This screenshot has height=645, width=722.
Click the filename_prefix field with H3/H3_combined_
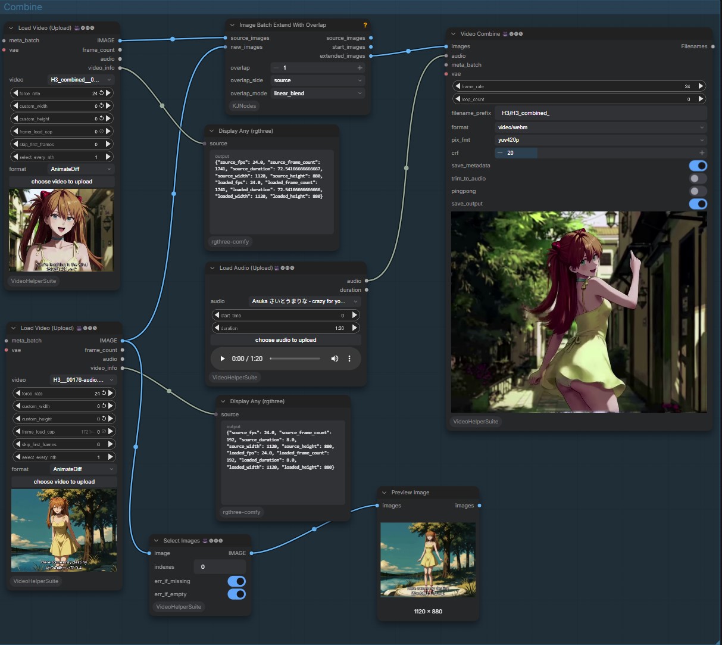tap(601, 113)
